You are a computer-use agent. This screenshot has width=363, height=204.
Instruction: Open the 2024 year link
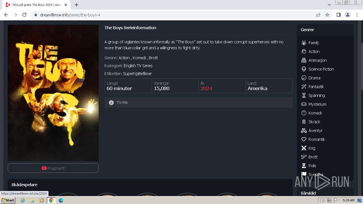(x=206, y=88)
